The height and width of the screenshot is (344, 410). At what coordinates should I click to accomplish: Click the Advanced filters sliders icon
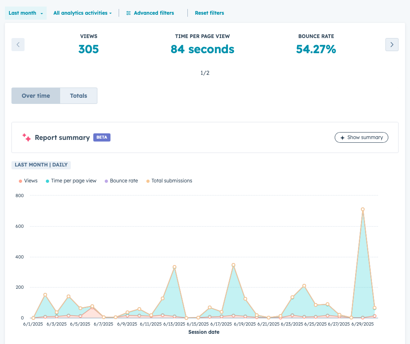[x=128, y=13]
